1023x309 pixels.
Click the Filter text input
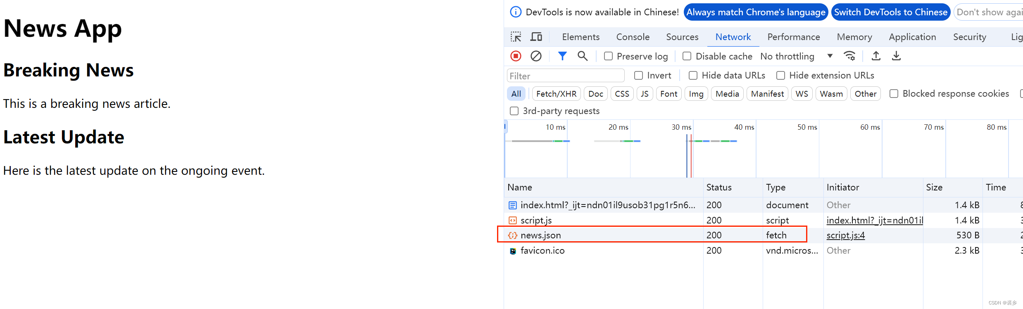(566, 76)
